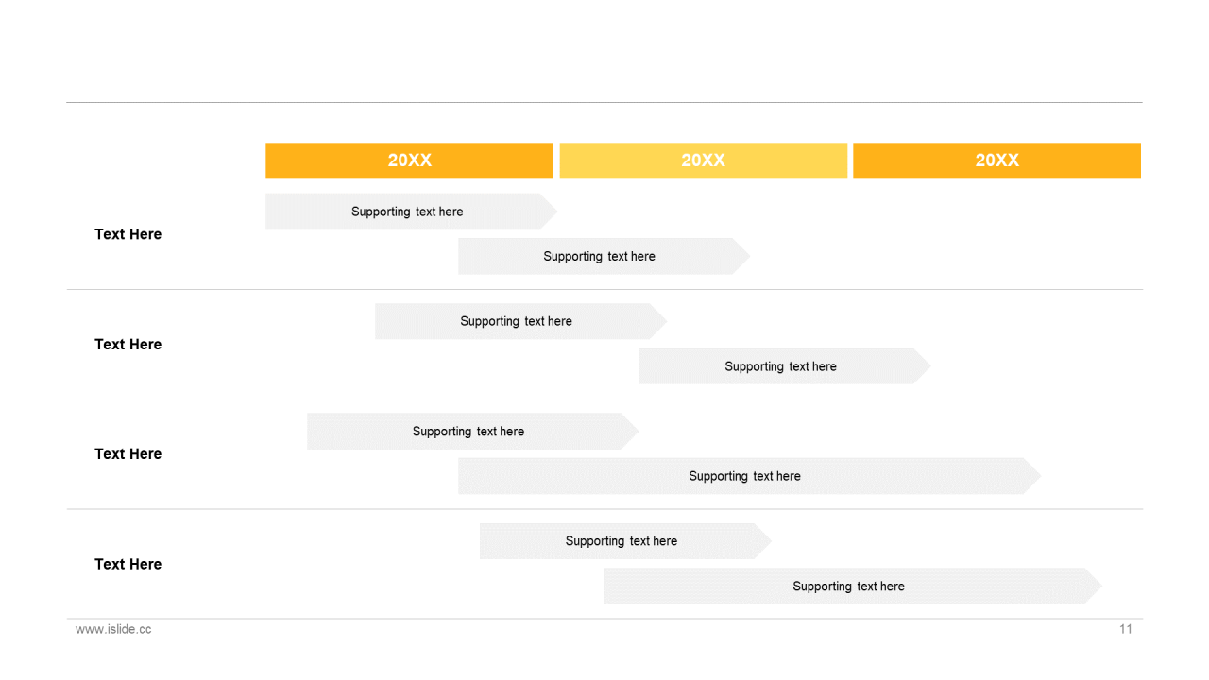1209x680 pixels.
Task: Select the upper arrow in the first row
Action: pos(407,212)
